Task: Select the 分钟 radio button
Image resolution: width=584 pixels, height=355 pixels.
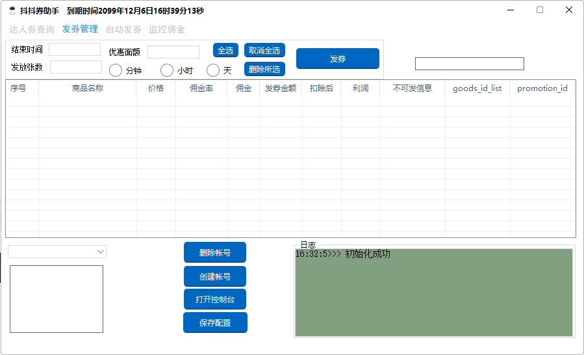Action: (116, 70)
